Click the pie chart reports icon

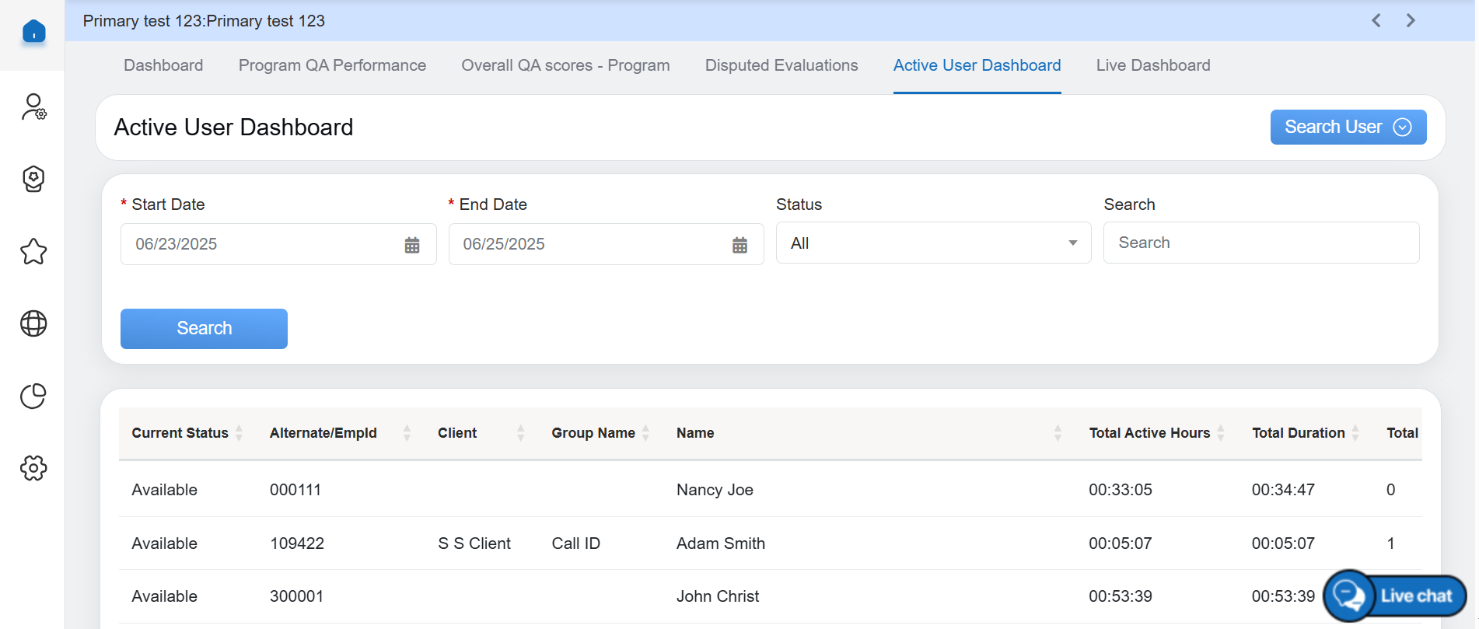click(33, 396)
